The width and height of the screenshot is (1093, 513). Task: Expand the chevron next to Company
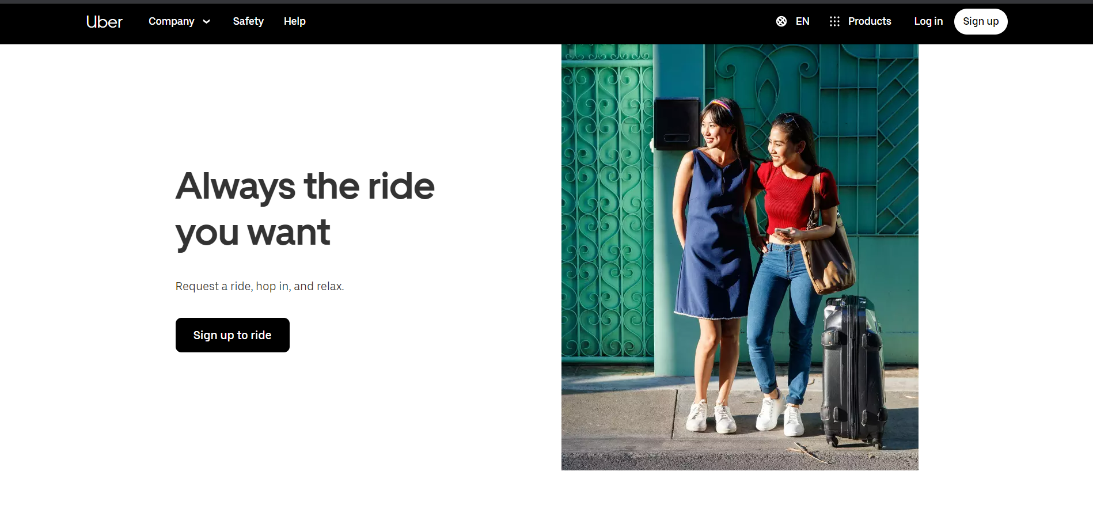coord(207,22)
